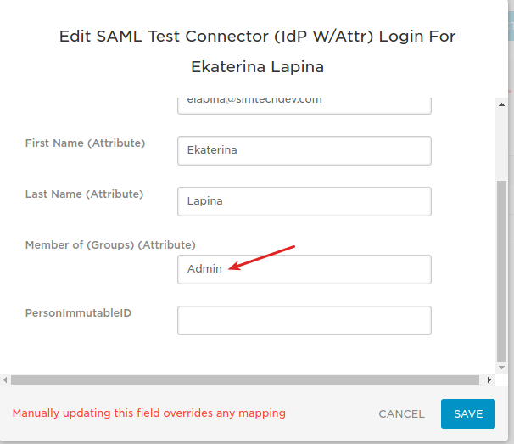Click the horizontal scrollbar thumb

coord(245,380)
